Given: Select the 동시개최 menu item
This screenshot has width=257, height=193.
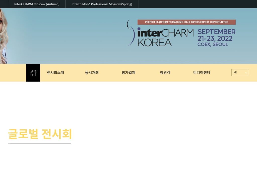Looking at the screenshot, I should point(92,73).
